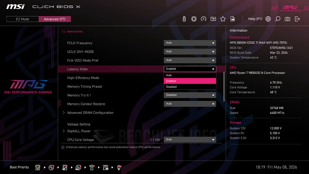309x174 pixels.
Task: Collapse the Latency Killer dropdown
Action: click(x=190, y=69)
